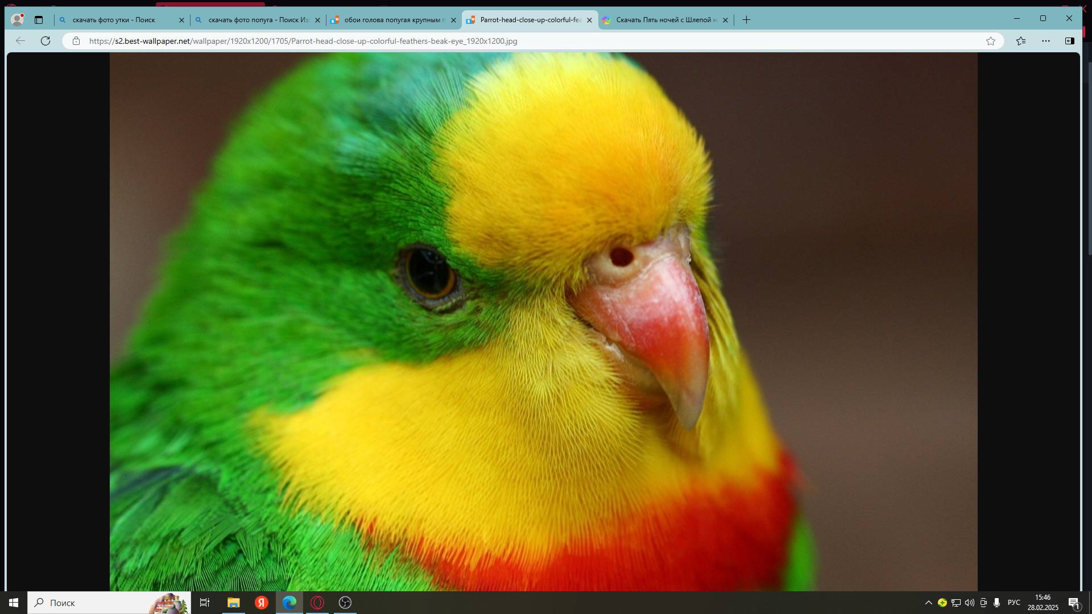Expand hidden system tray icons chevron
This screenshot has width=1092, height=614.
(928, 603)
